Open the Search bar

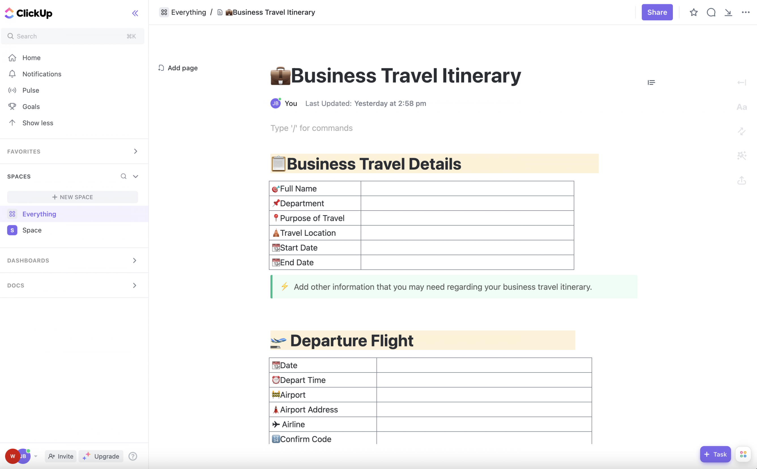(72, 36)
